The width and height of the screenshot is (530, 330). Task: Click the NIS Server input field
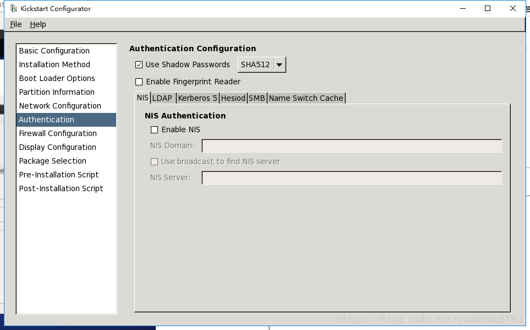click(x=352, y=178)
